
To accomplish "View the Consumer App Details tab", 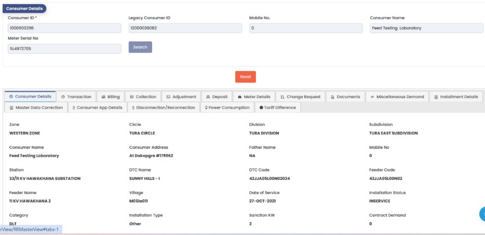I will 98,107.
